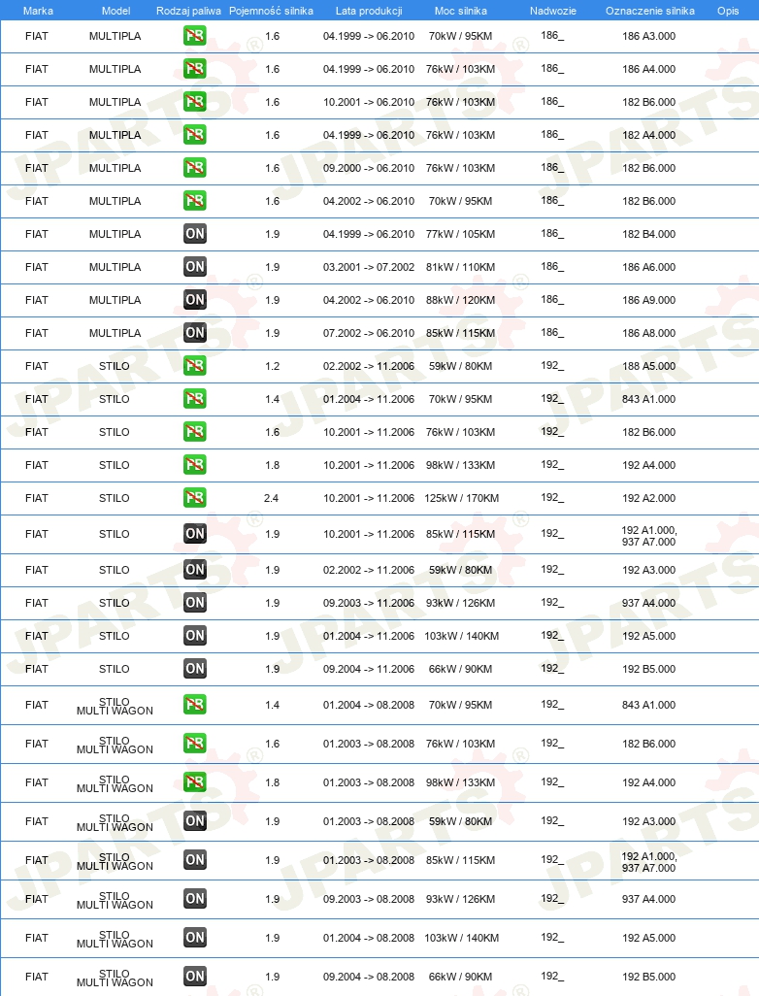The width and height of the screenshot is (759, 996).
Task: Click 192 A1.000, 937 A7.000 in Multi Wagon row
Action: (648, 862)
